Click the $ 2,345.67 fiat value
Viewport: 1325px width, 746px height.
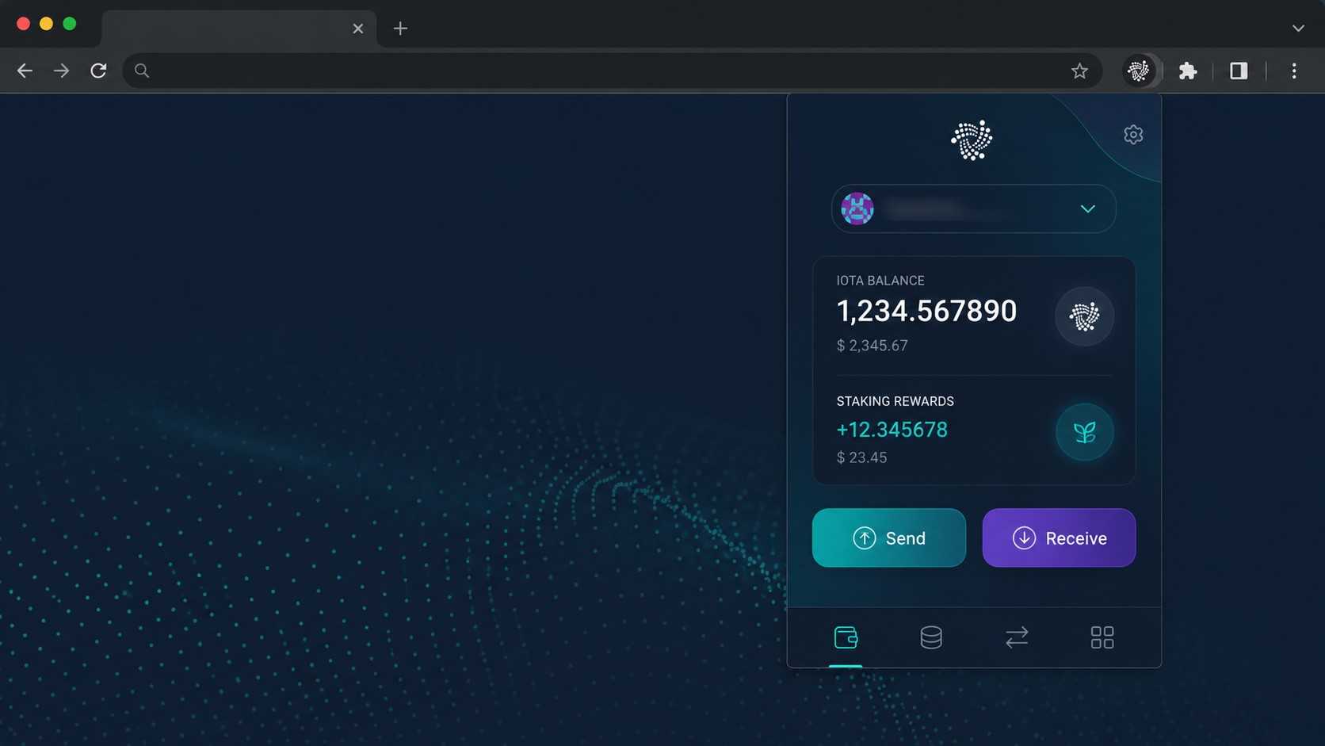click(873, 346)
